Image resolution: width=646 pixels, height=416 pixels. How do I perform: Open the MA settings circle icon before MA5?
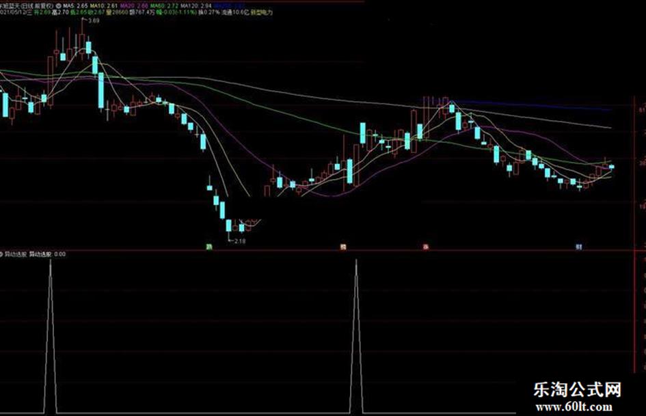57,6
